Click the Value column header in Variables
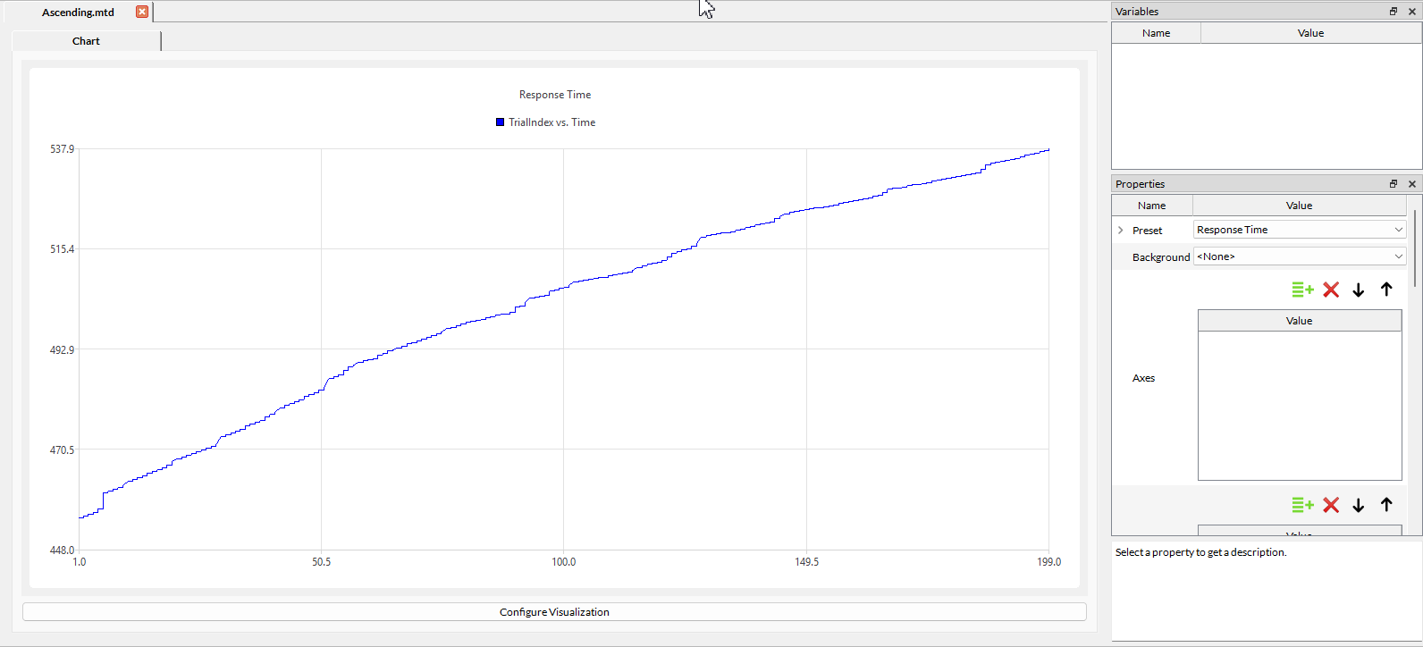The height and width of the screenshot is (647, 1423). coord(1310,33)
